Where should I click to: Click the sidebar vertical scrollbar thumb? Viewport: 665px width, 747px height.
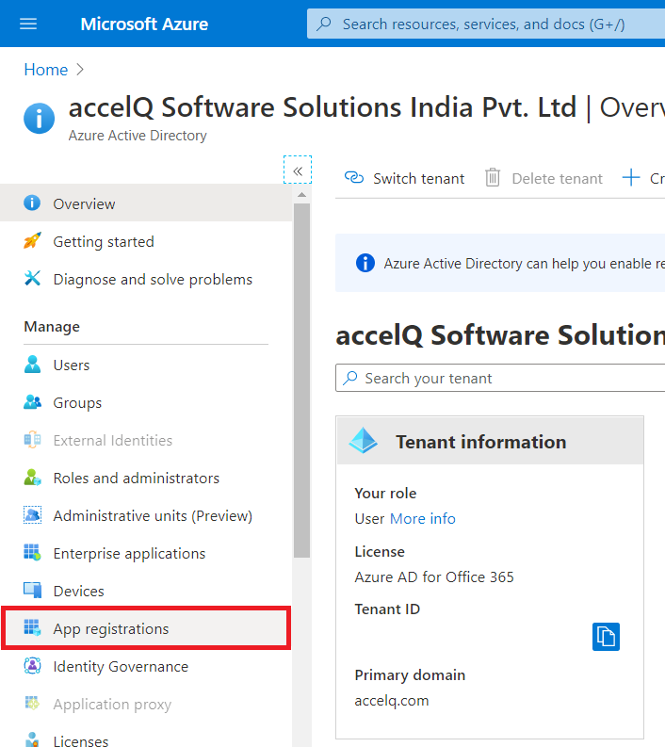(301, 381)
